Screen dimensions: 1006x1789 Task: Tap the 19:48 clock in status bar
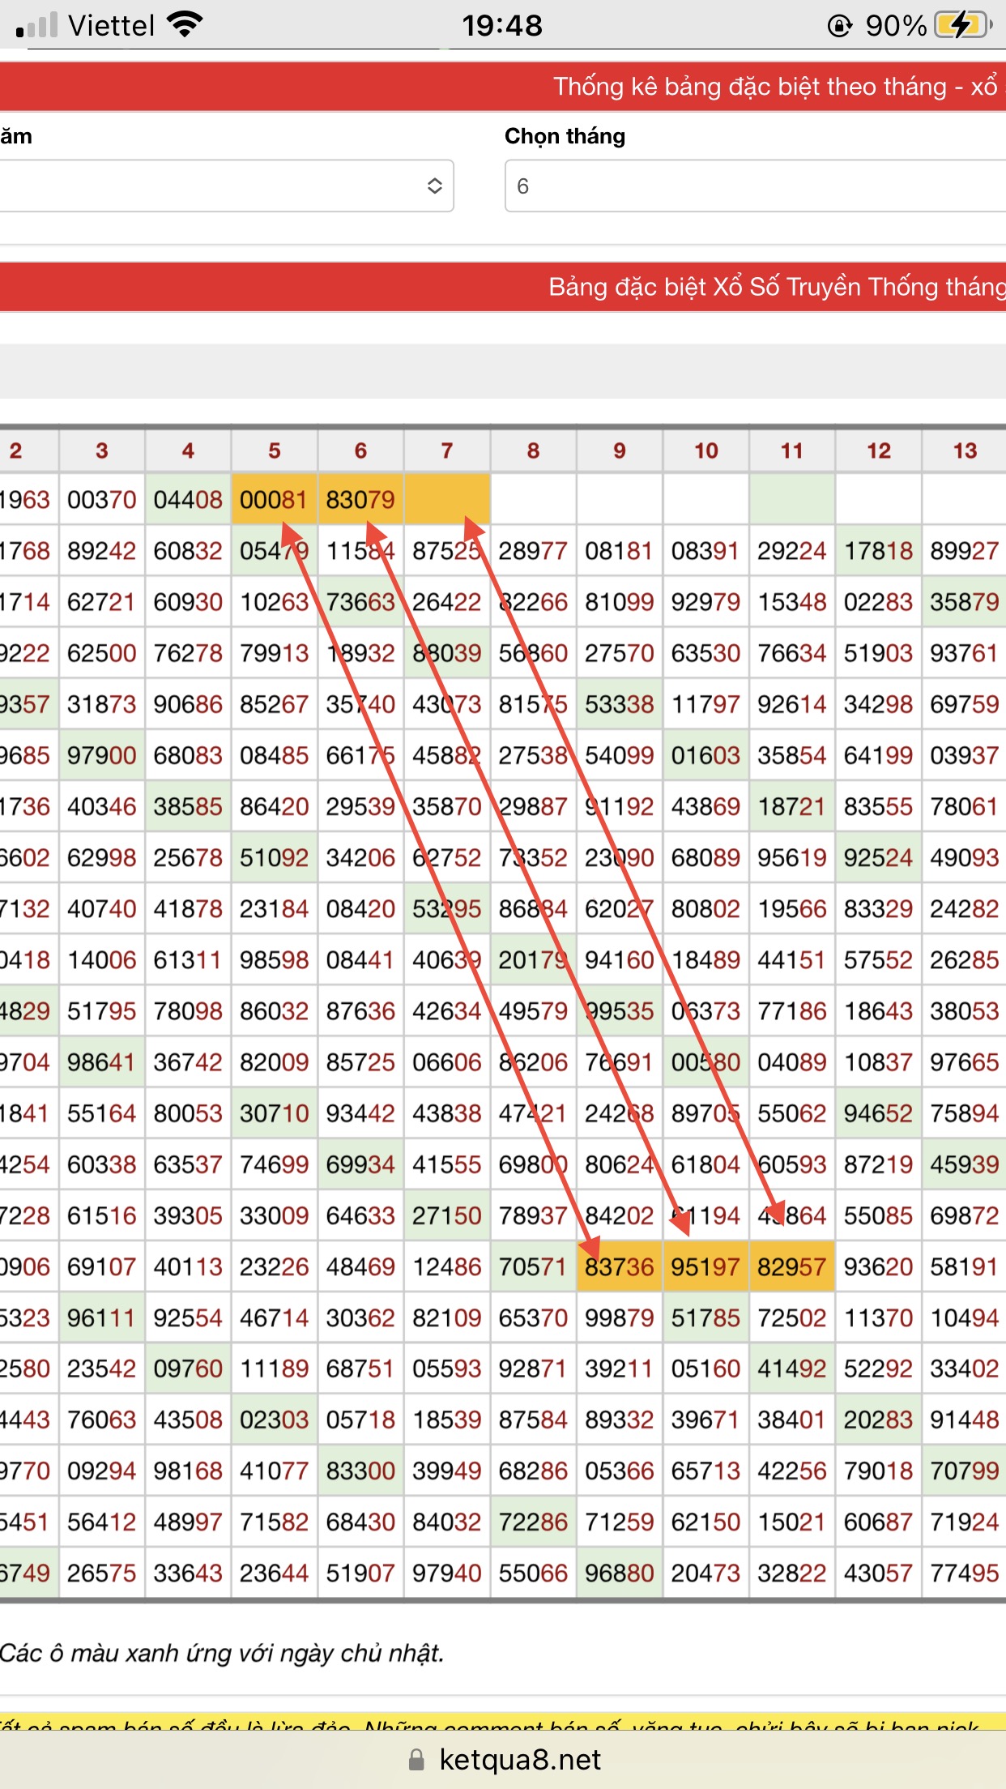point(502,25)
